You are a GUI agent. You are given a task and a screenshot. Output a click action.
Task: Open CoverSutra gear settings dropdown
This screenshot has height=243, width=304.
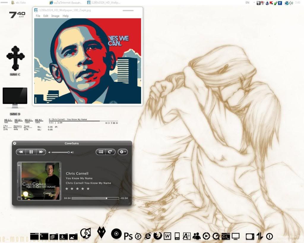coord(123,152)
